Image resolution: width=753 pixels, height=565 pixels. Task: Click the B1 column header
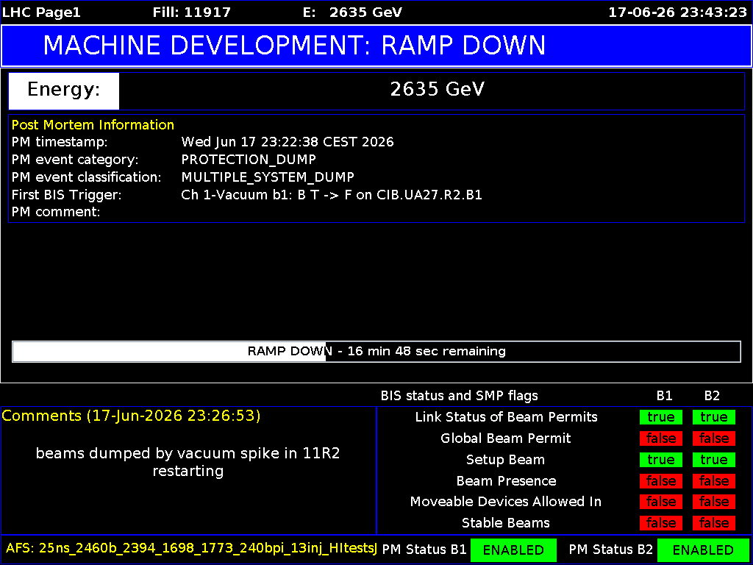click(x=664, y=396)
